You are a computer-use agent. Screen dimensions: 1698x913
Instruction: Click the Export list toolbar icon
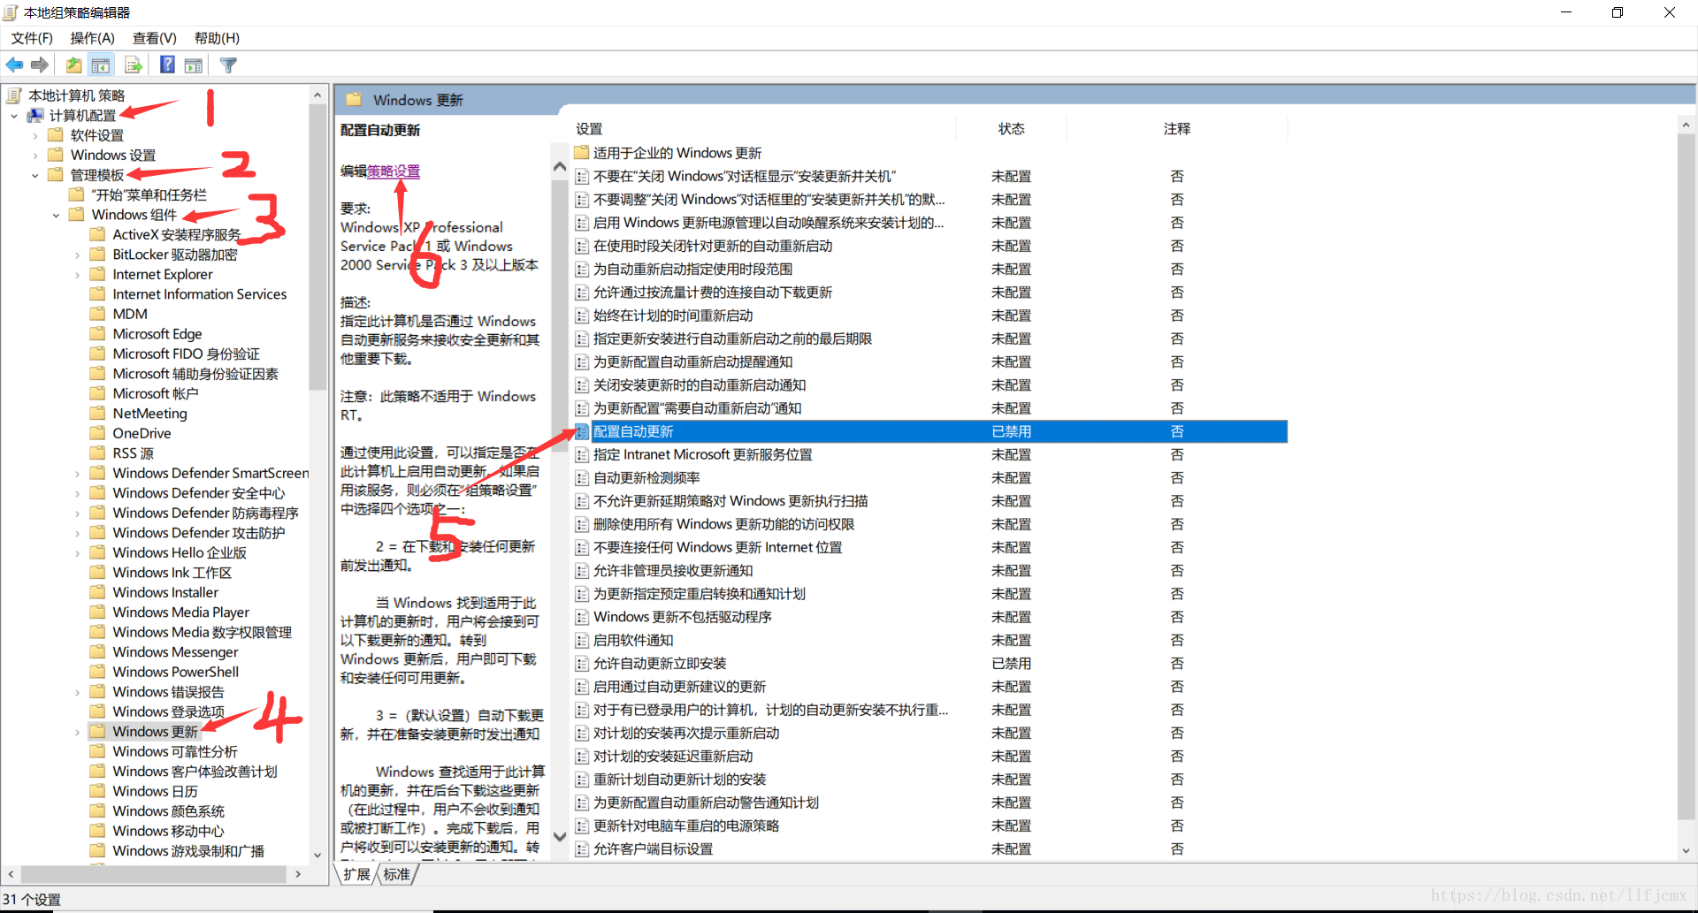coord(134,65)
